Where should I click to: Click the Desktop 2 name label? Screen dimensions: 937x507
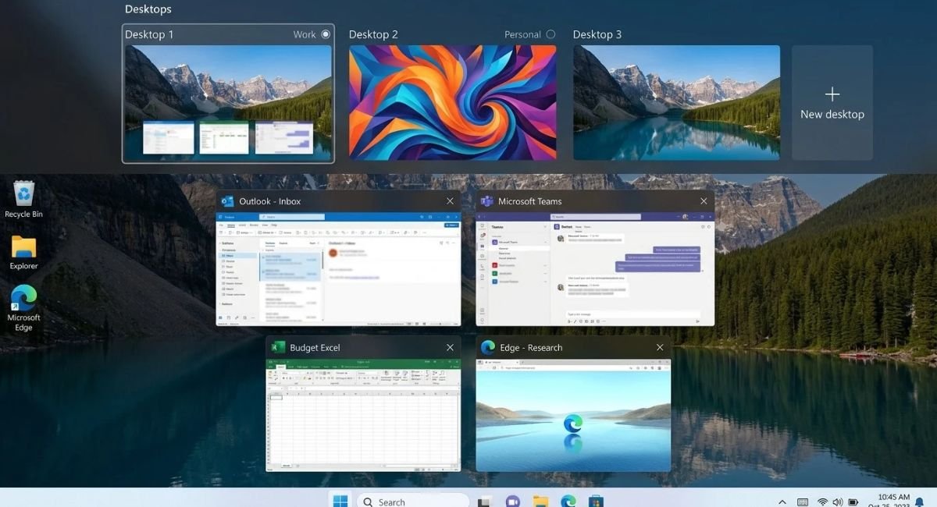tap(373, 34)
